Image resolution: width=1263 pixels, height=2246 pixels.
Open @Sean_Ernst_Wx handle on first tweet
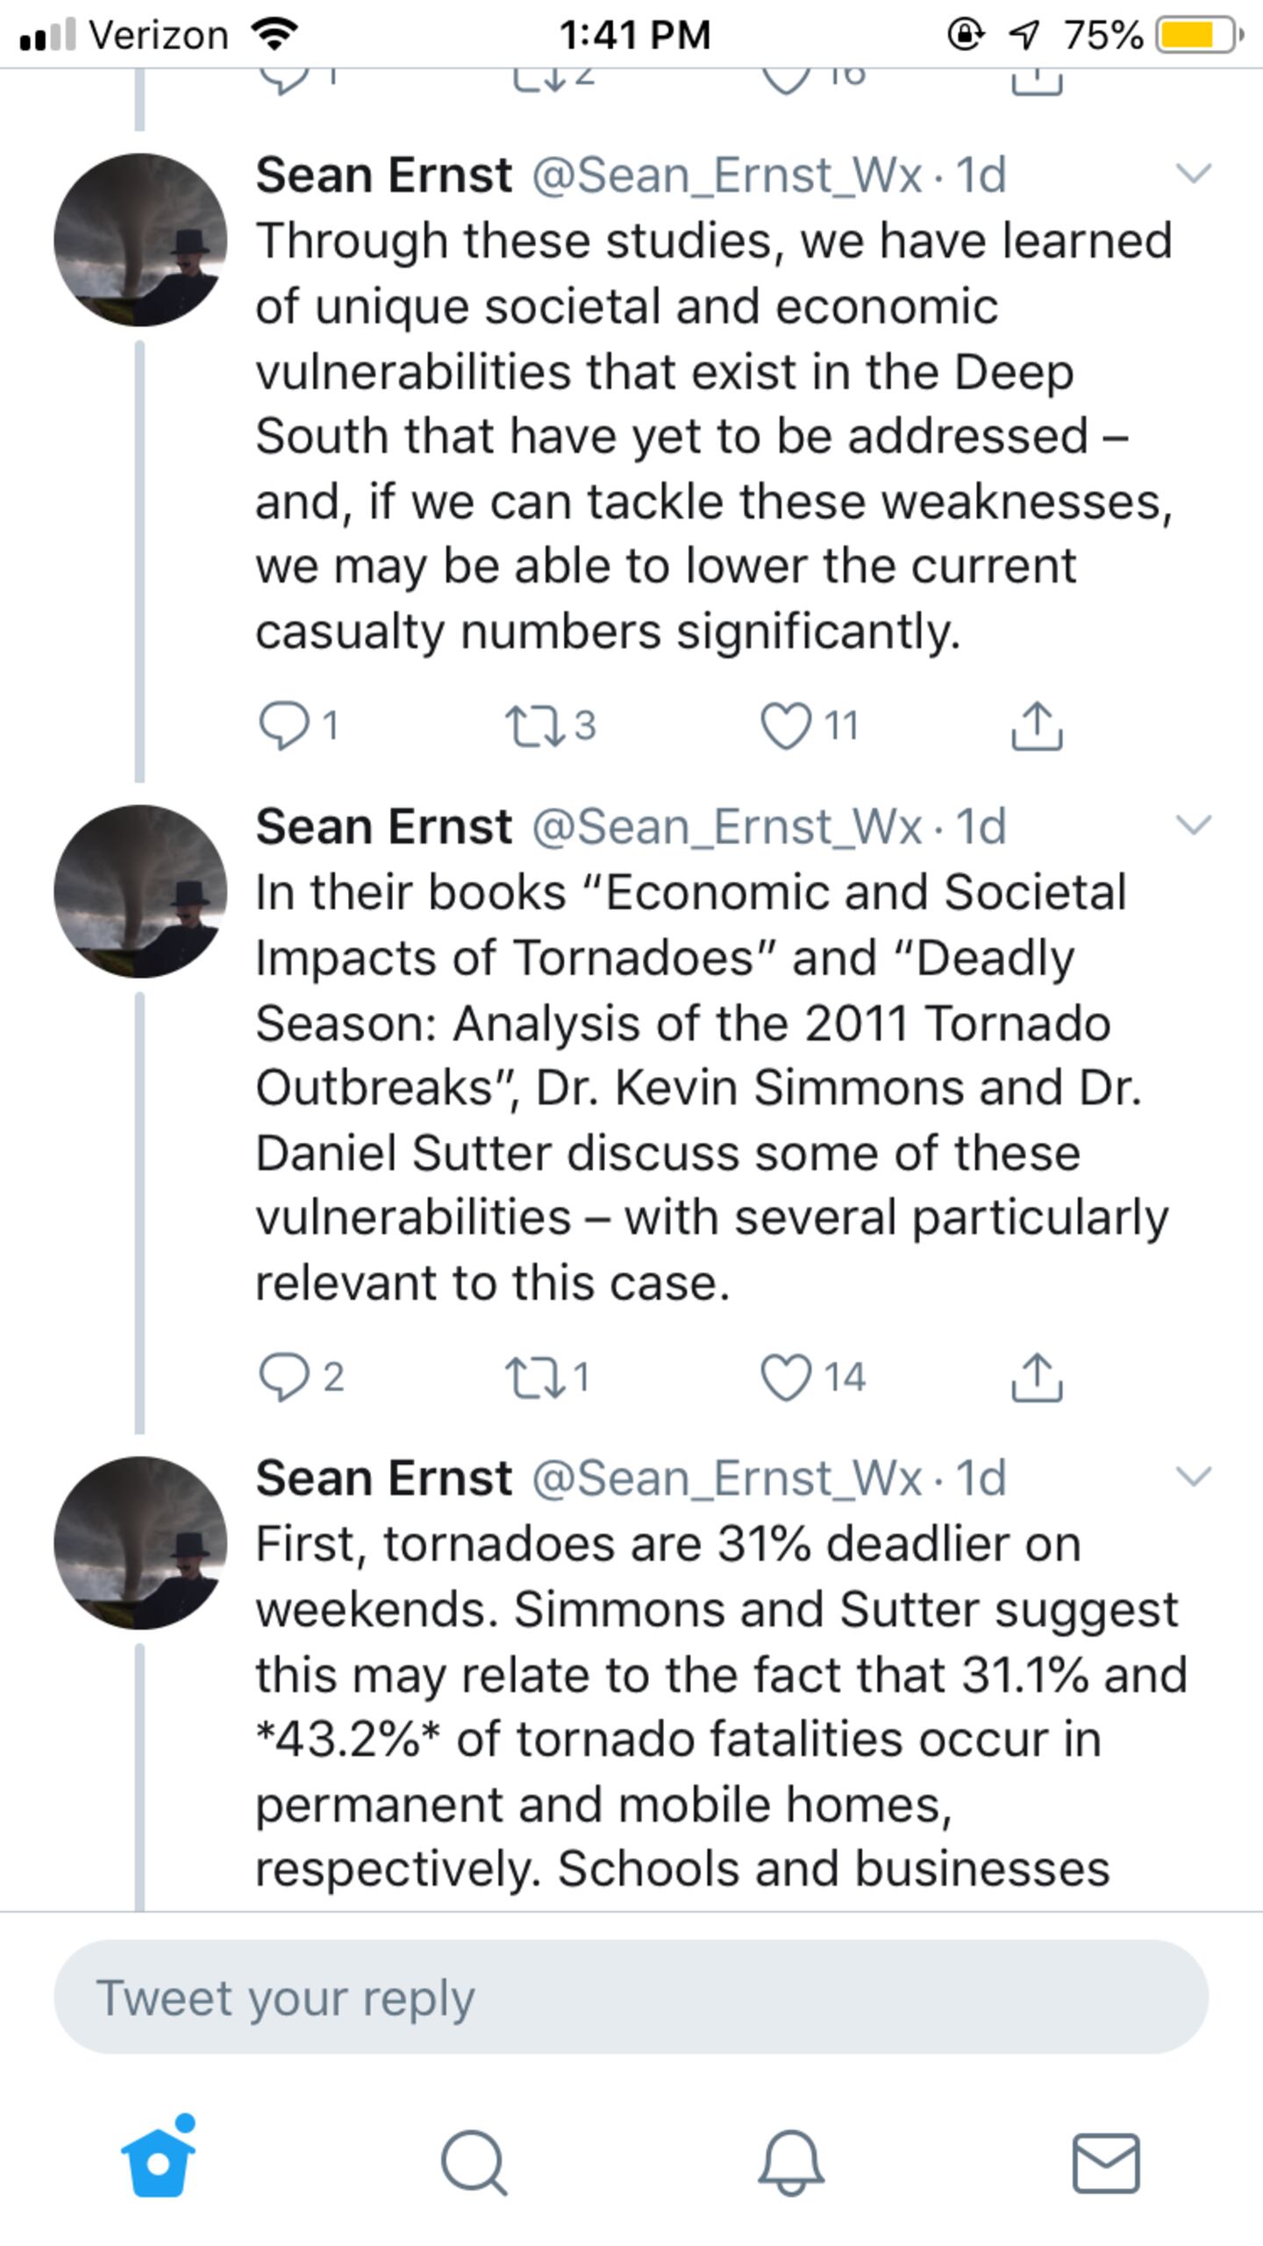click(726, 175)
